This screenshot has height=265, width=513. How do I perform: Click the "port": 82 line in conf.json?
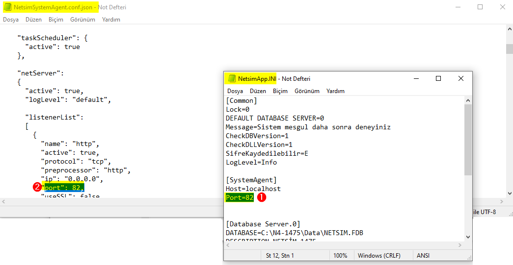[x=64, y=188]
